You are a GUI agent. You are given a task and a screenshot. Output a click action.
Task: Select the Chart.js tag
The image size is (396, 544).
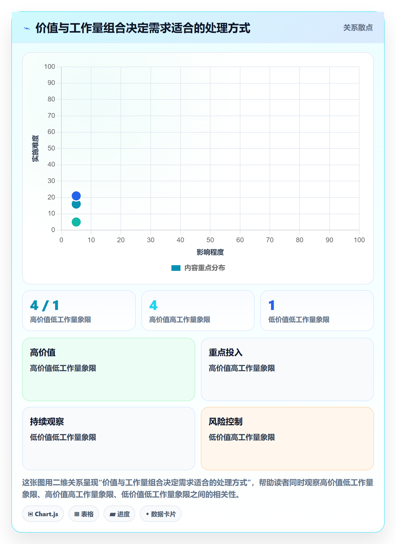click(43, 514)
